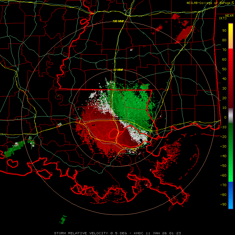The image size is (235, 235).
Task: Select the -20 value on the velocity scale
Action: coord(223,137)
